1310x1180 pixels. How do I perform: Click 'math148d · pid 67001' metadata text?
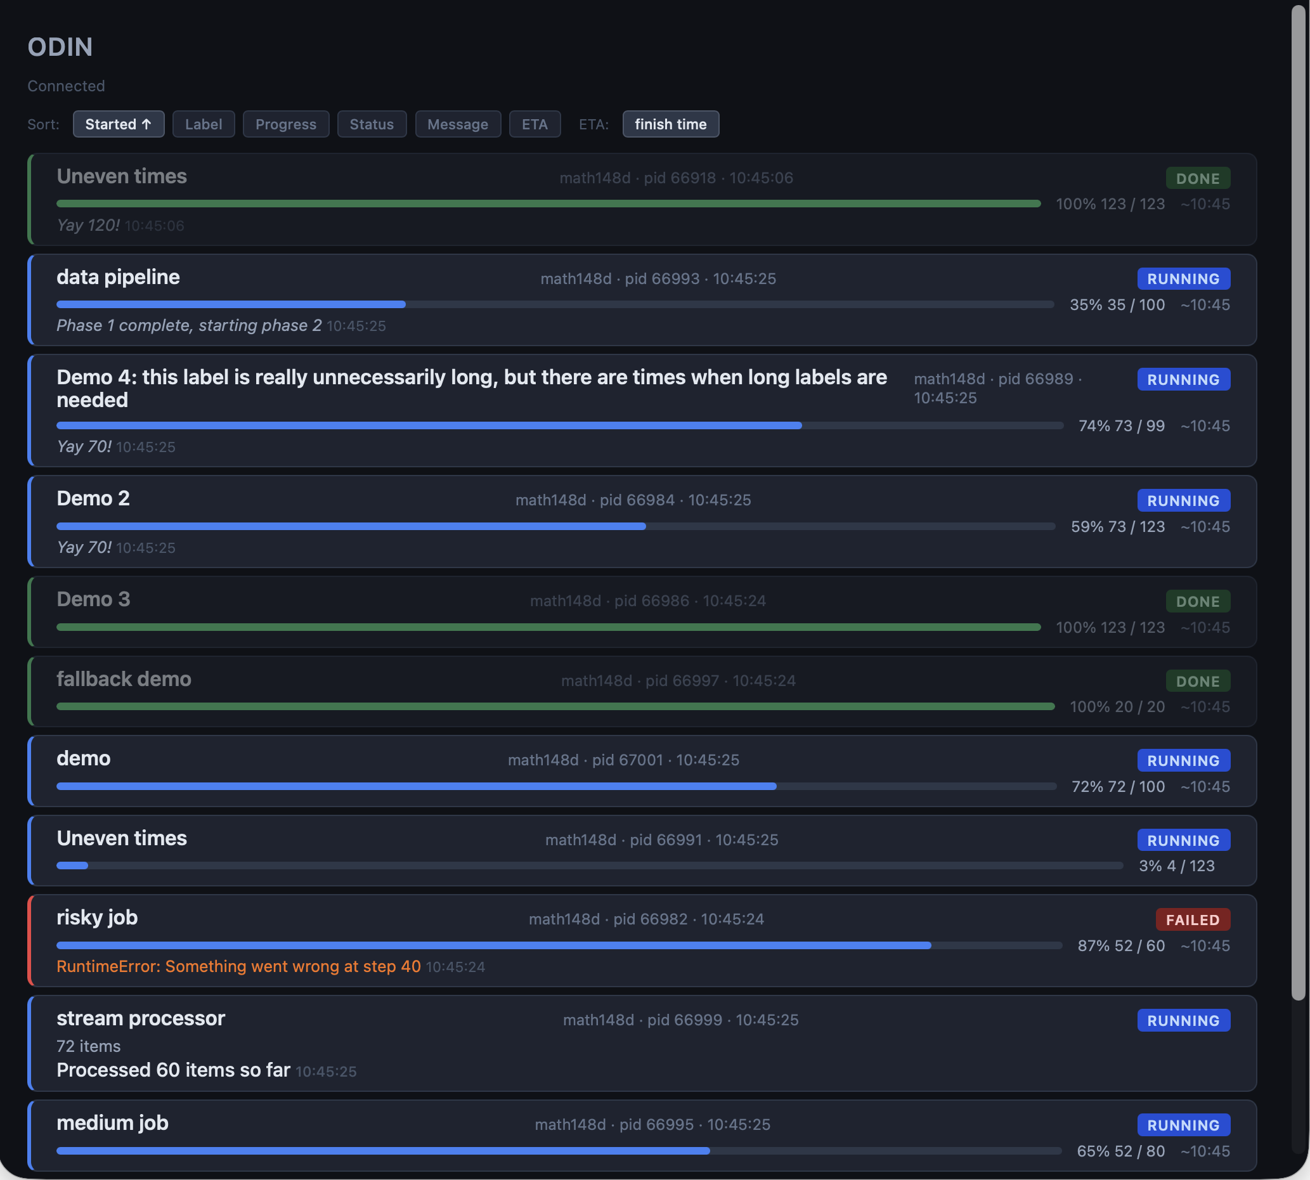tap(585, 760)
